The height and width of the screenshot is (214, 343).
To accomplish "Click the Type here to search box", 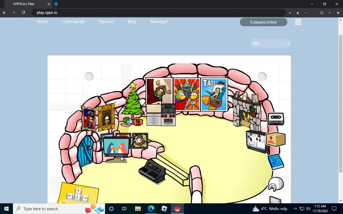I will pyautogui.click(x=59, y=209).
